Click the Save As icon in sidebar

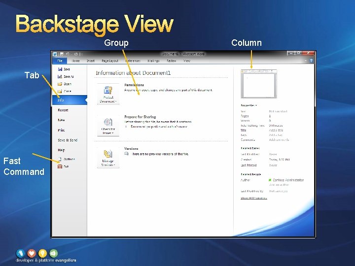click(x=60, y=77)
